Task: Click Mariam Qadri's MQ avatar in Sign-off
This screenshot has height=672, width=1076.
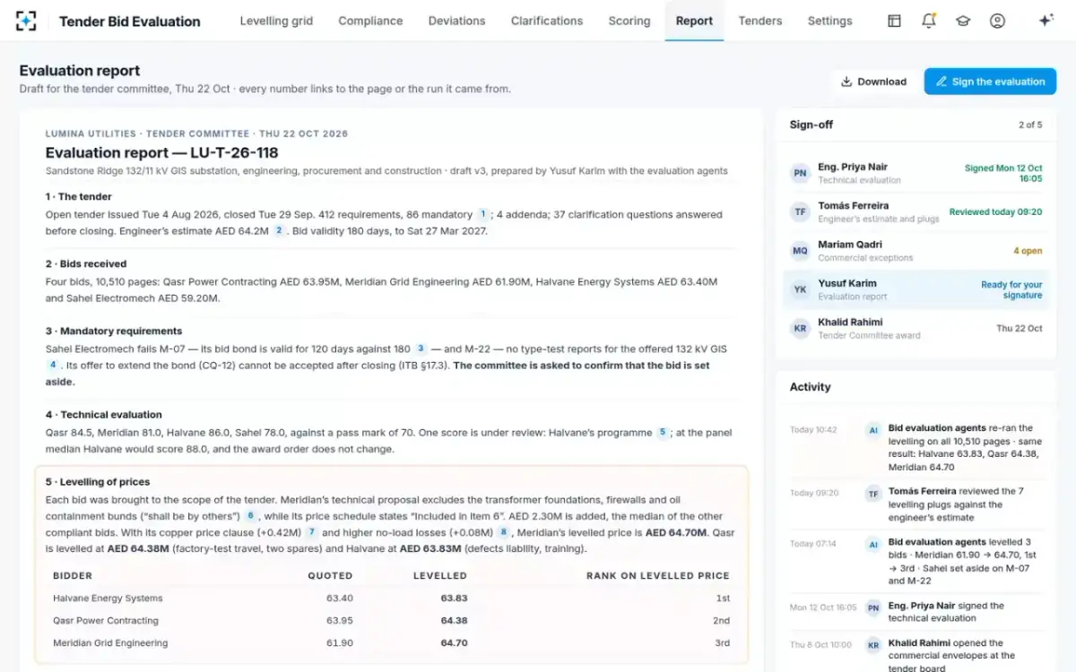Action: pos(800,251)
